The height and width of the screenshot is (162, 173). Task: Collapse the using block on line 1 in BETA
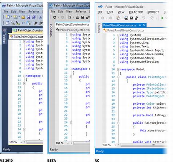pyautogui.click(x=71, y=35)
